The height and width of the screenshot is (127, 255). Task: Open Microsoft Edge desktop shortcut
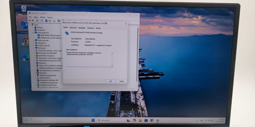coord(26,58)
